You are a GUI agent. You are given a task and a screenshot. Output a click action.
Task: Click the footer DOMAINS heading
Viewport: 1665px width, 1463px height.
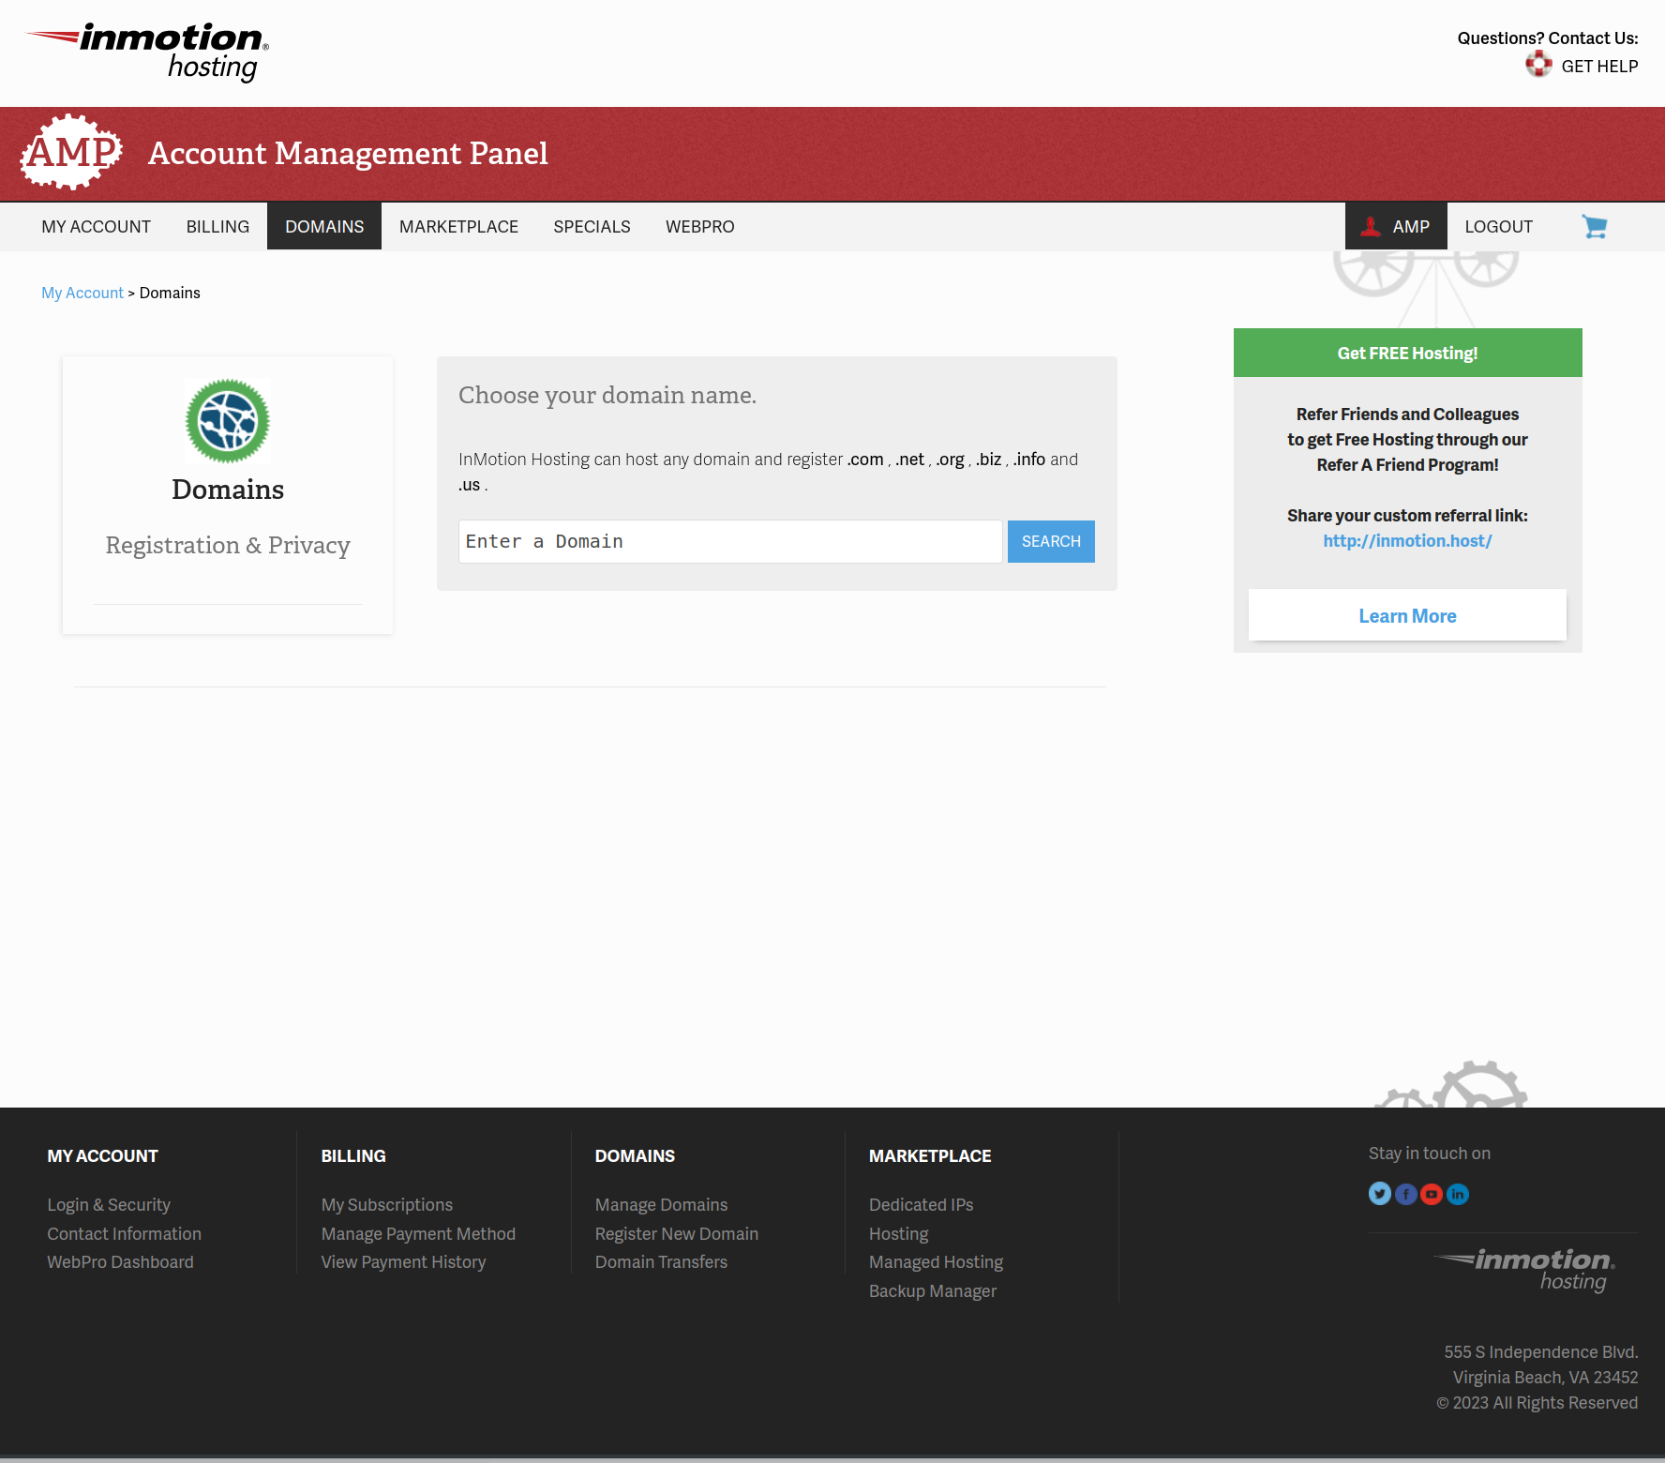tap(635, 1156)
